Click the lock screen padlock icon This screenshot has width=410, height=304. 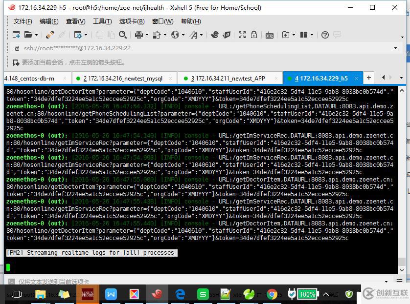[x=254, y=35]
